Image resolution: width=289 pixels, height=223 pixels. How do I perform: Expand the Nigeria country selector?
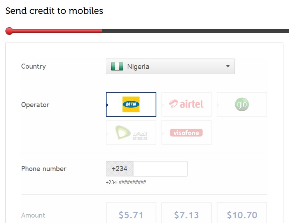pyautogui.click(x=170, y=66)
